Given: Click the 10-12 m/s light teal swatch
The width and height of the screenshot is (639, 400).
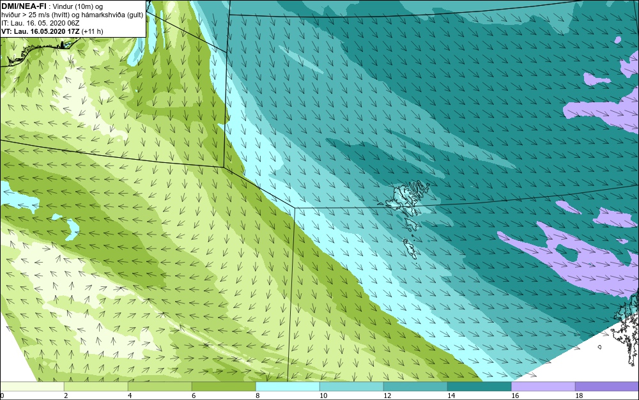Looking at the screenshot, I should pos(351,386).
